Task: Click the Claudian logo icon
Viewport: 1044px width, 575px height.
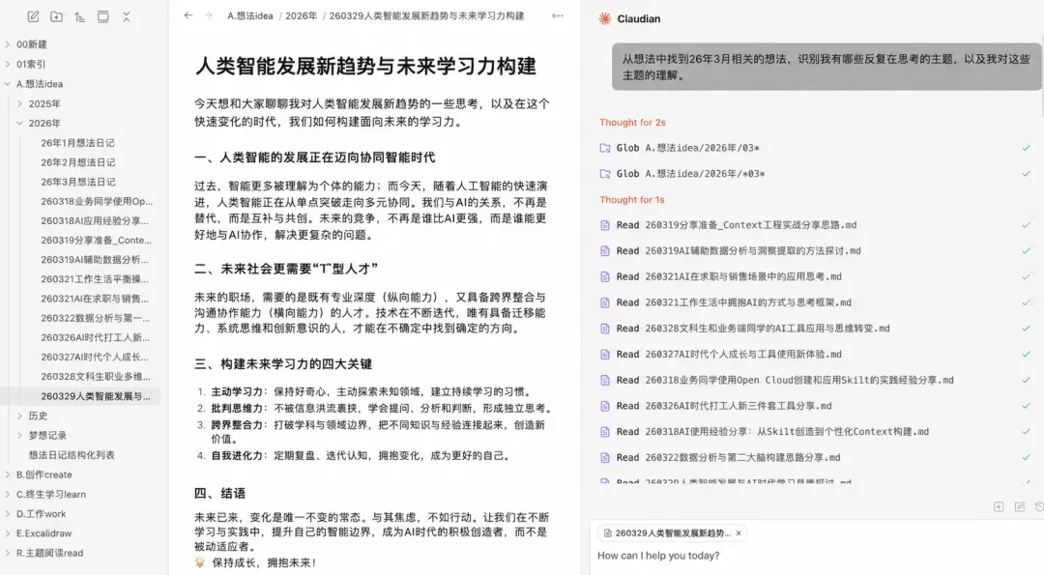Action: click(x=604, y=18)
